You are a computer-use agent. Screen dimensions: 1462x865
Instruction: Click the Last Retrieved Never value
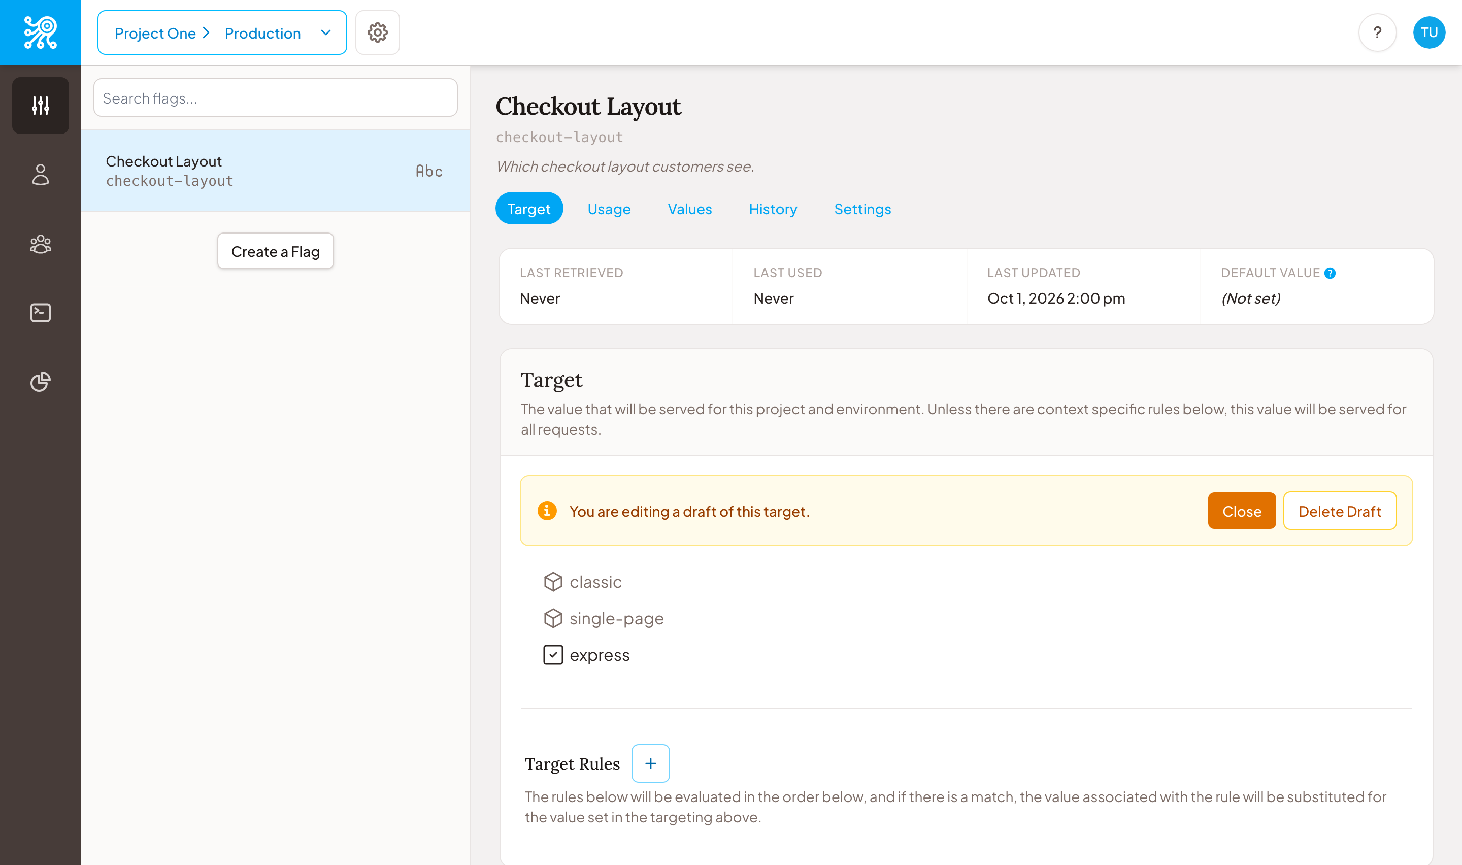coord(540,298)
